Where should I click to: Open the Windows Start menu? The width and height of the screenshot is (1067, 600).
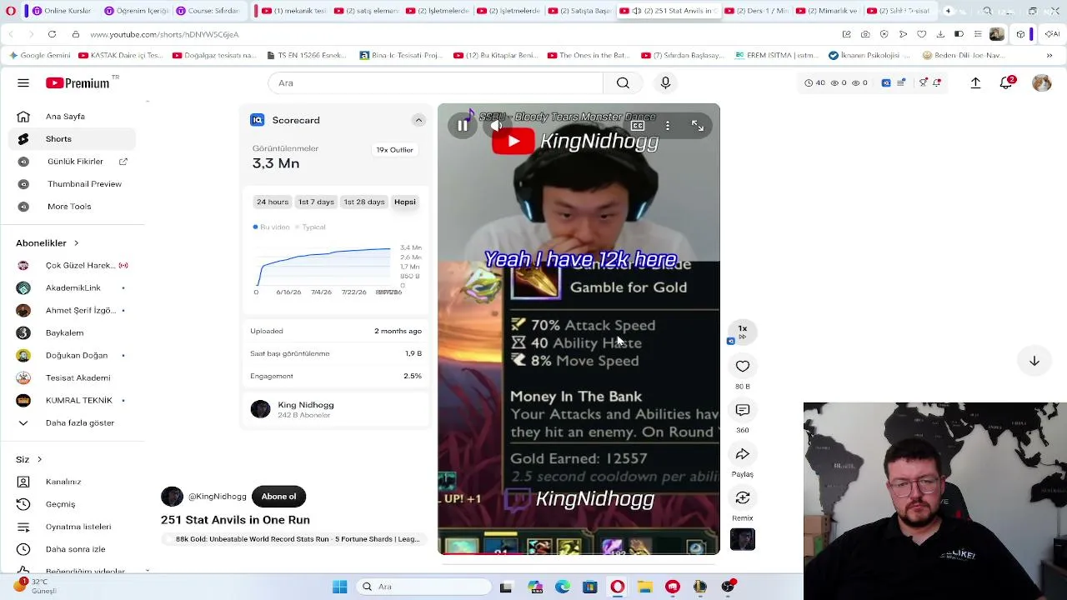point(339,587)
